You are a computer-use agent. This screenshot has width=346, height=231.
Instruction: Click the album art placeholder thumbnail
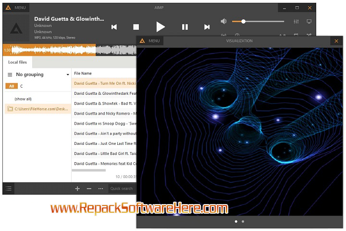[16, 28]
